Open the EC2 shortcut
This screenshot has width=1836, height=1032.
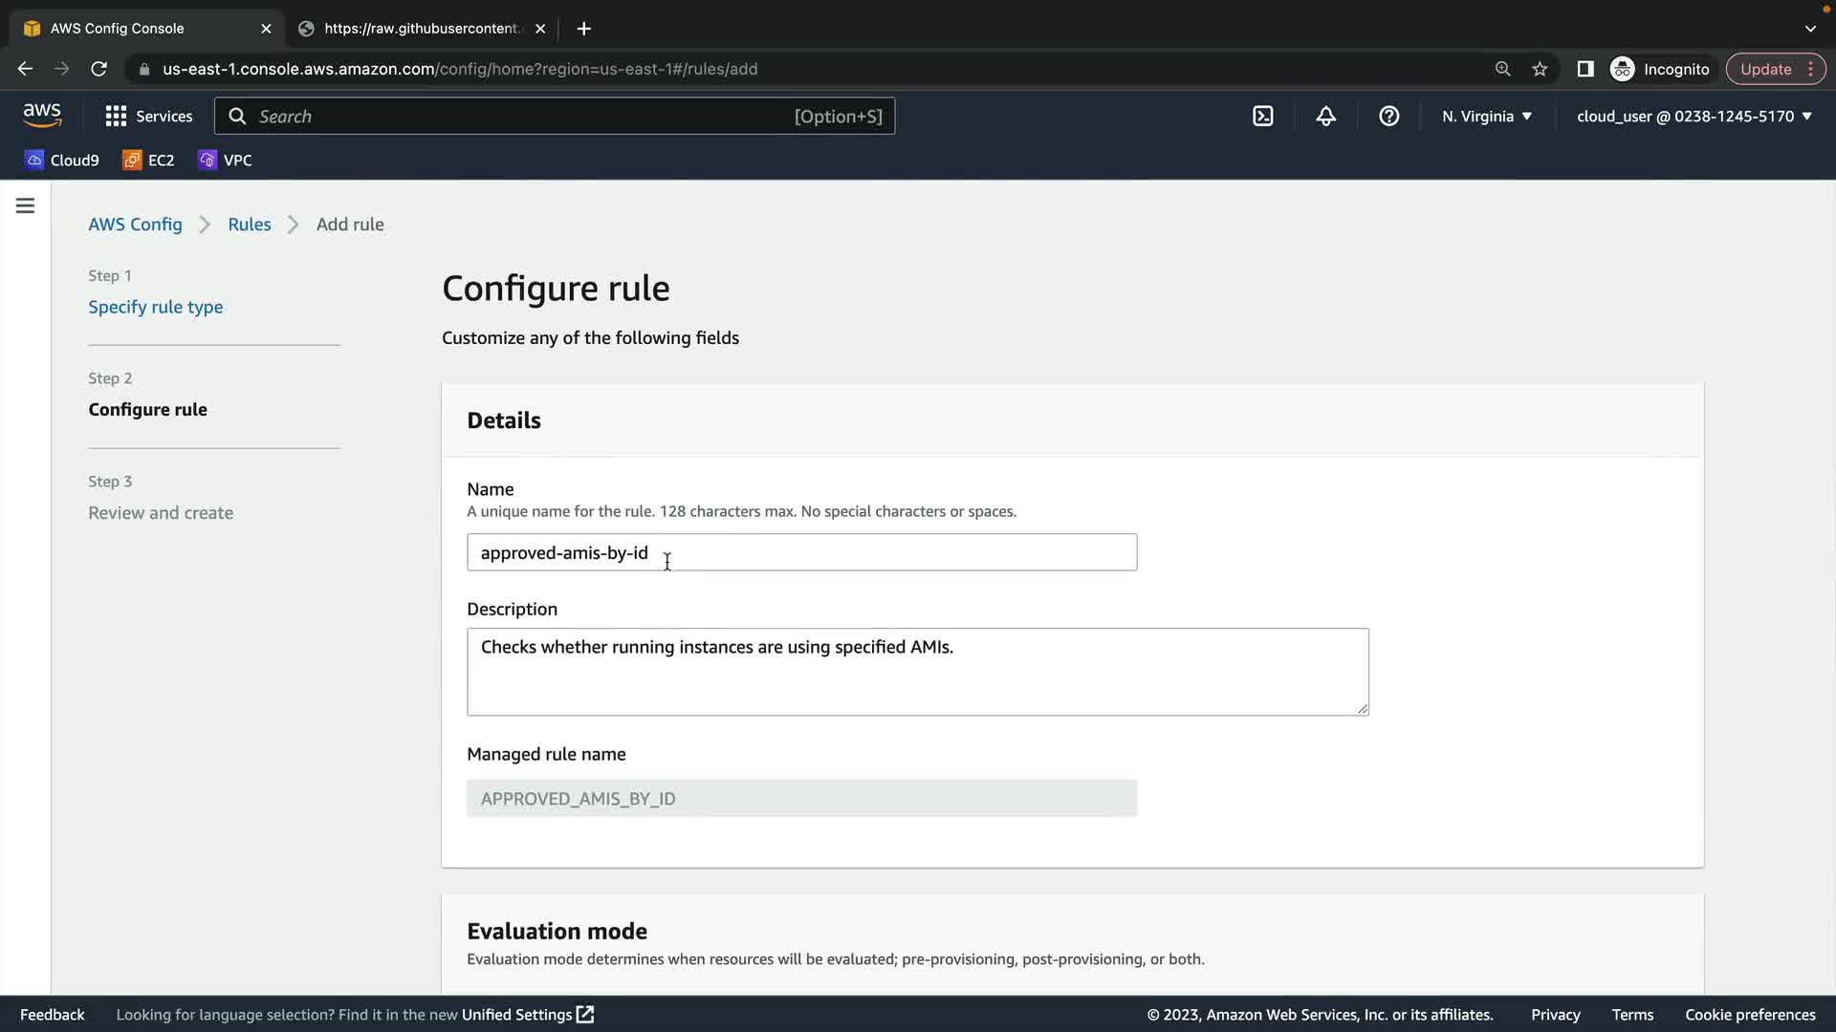tap(148, 160)
